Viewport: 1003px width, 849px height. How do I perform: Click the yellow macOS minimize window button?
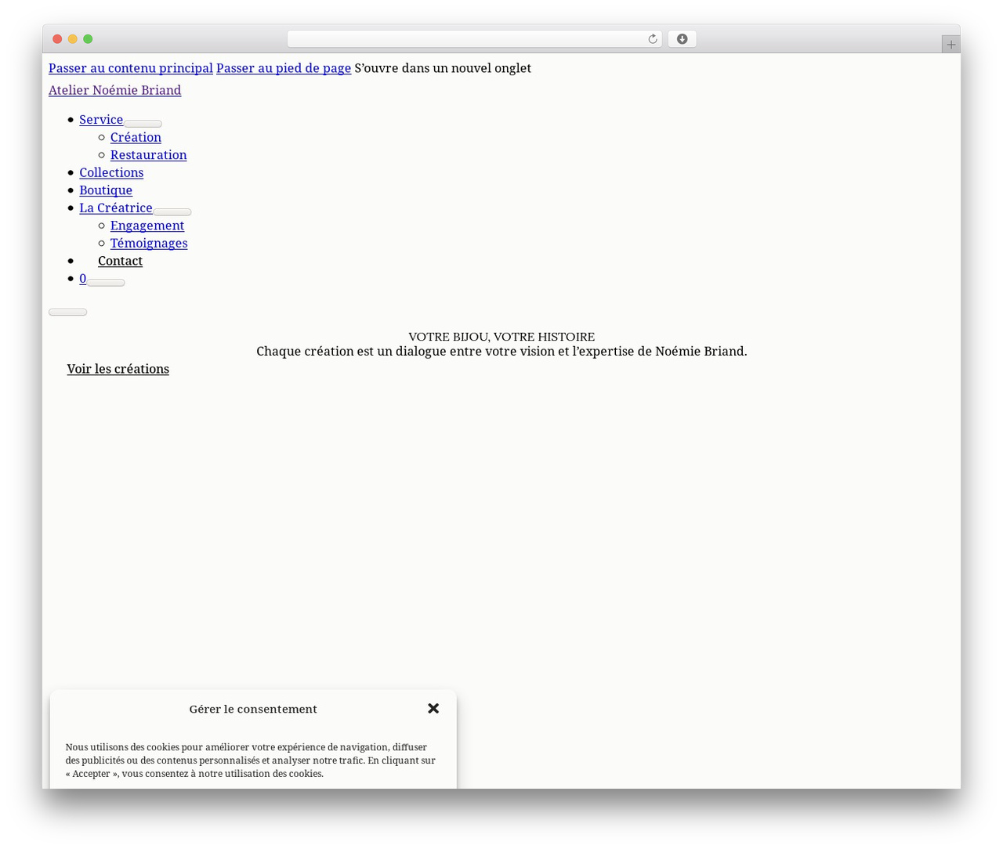coord(72,39)
